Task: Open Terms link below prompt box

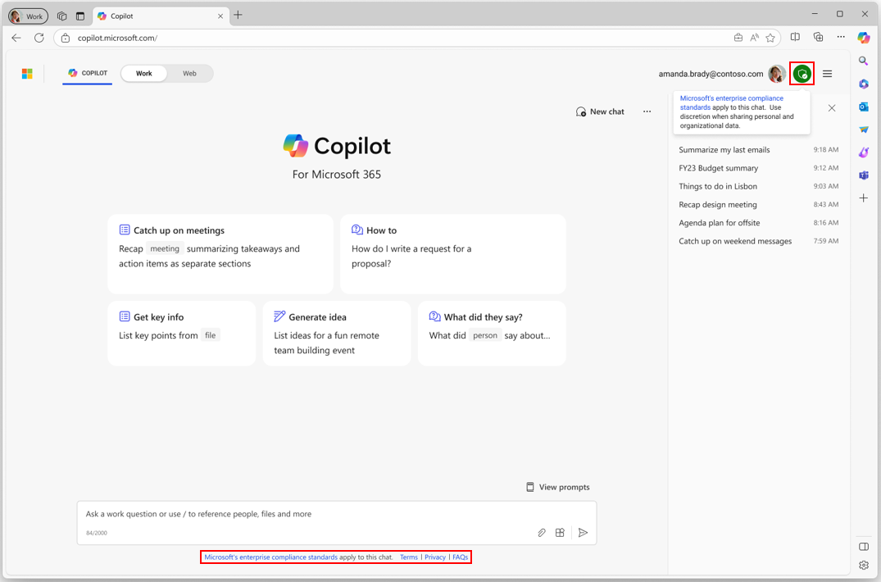Action: pyautogui.click(x=409, y=557)
